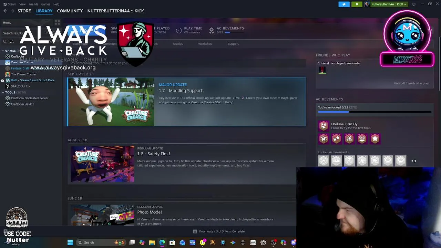Click the achievements gear icon in header
441x248 pixels.
pyautogui.click(x=212, y=30)
